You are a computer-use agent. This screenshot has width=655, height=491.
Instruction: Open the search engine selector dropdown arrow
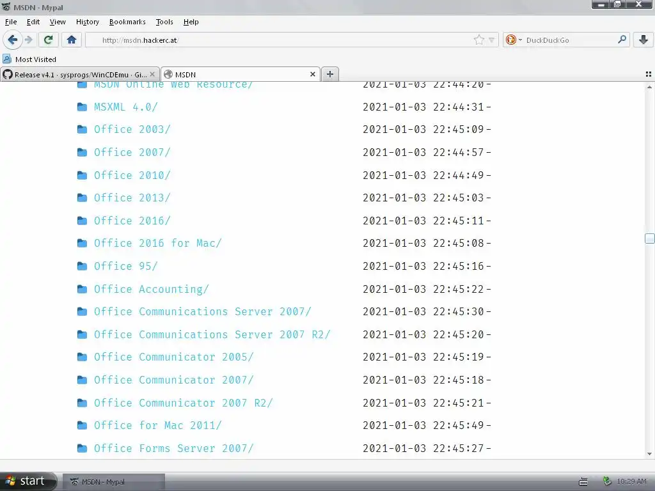520,40
